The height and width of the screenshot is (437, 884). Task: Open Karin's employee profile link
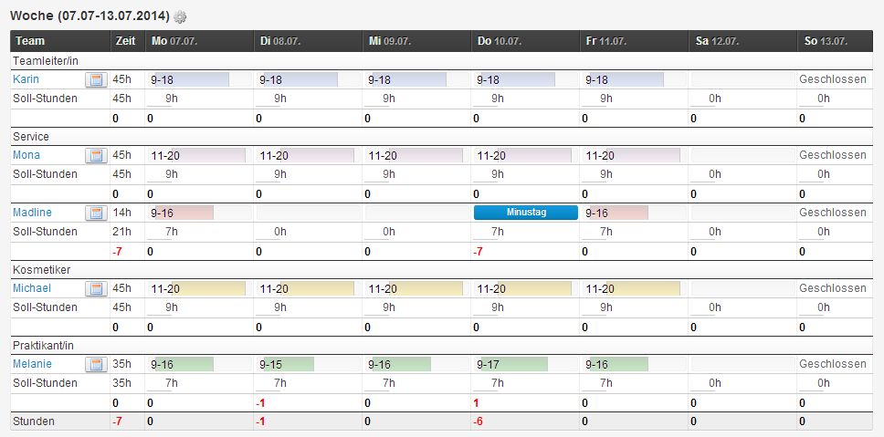(x=26, y=79)
